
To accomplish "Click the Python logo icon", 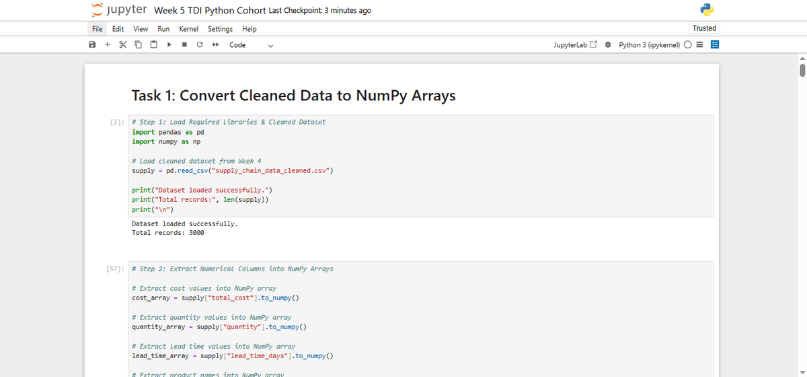I will point(706,10).
